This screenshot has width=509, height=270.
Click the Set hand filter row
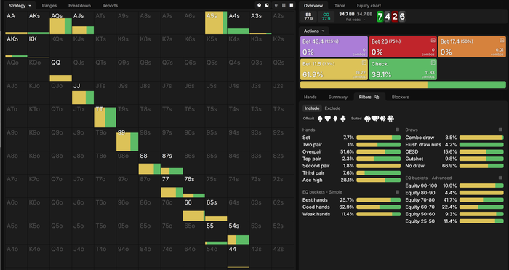pyautogui.click(x=351, y=138)
